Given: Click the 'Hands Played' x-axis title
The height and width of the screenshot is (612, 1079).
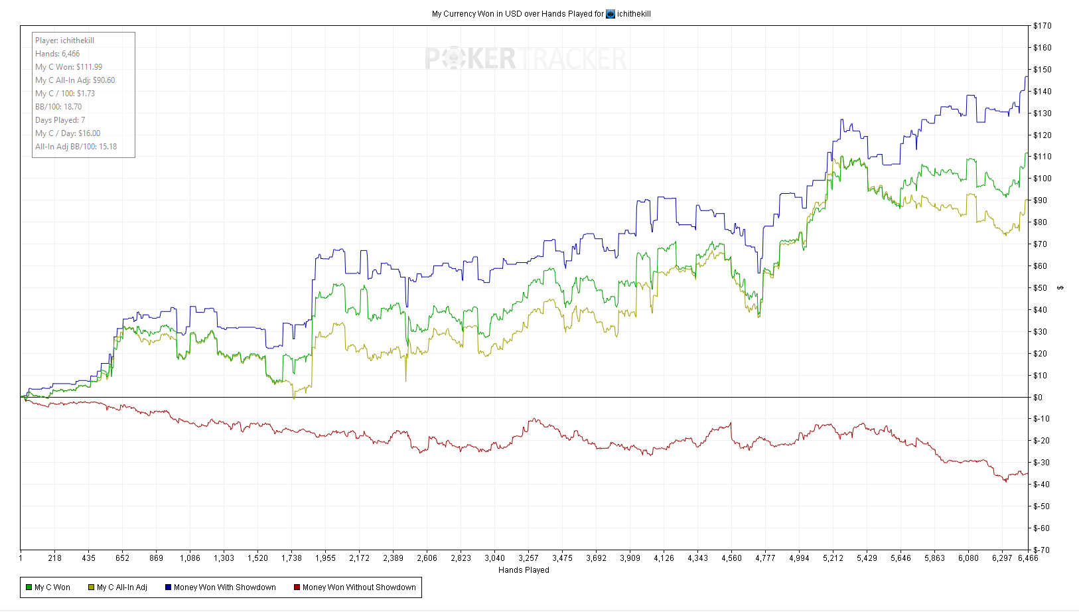Looking at the screenshot, I should click(x=524, y=570).
